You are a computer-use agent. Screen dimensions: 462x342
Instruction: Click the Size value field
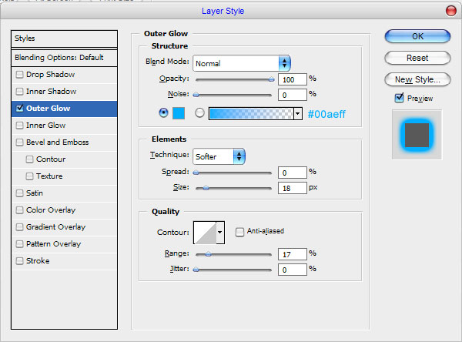293,188
